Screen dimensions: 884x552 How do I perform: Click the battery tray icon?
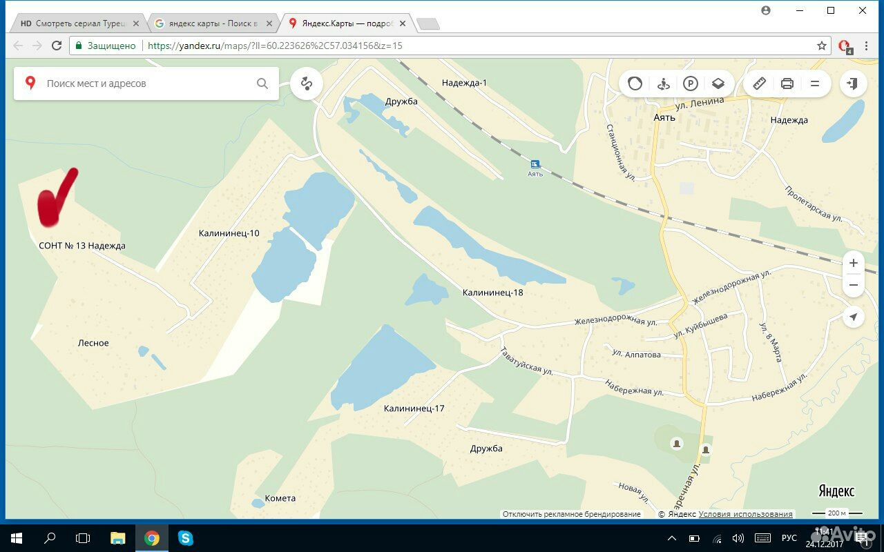(x=694, y=538)
